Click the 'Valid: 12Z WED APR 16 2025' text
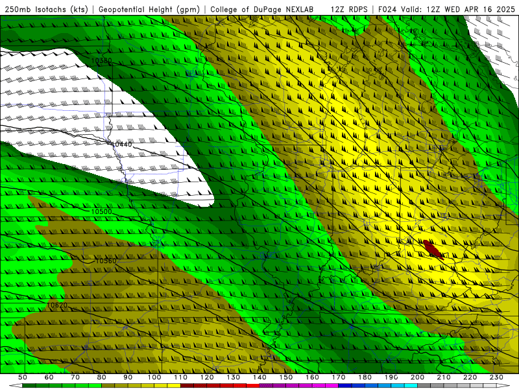This screenshot has width=519, height=389. [458, 10]
